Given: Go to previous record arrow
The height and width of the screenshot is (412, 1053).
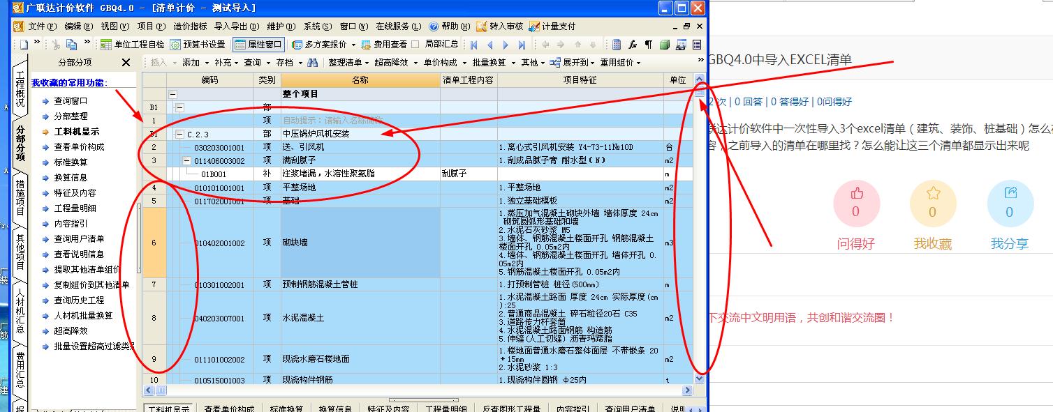Looking at the screenshot, I should click(489, 45).
